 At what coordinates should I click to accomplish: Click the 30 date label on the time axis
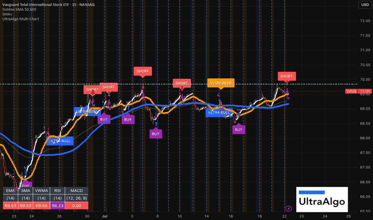(x=87, y=216)
